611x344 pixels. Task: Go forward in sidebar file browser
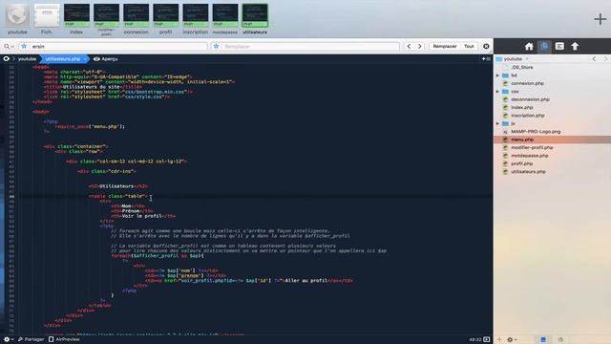coord(605,59)
